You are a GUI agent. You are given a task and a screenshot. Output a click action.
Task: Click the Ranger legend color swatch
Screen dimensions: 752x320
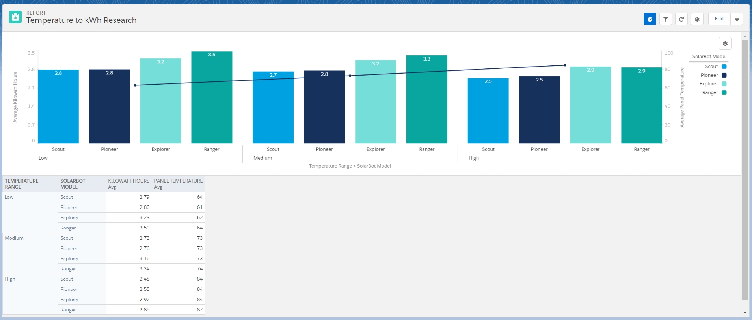pyautogui.click(x=724, y=92)
